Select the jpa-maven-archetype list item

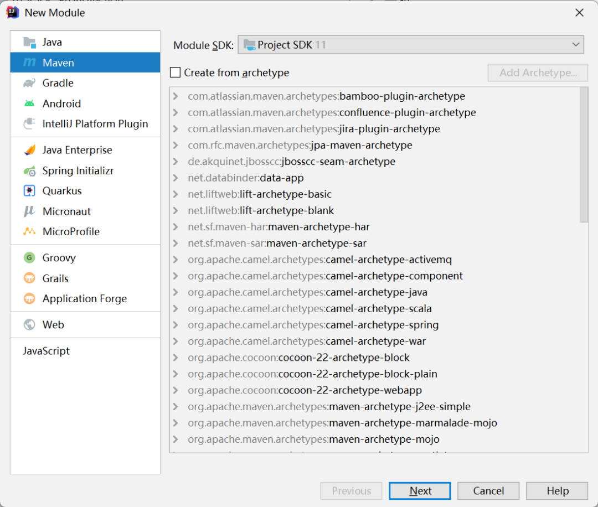point(363,145)
